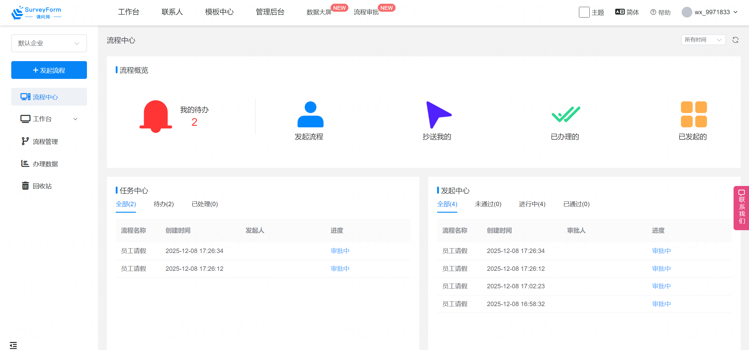This screenshot has height=350, width=749.
Task: Open 已办理的 double checkmark icon
Action: pyautogui.click(x=566, y=114)
